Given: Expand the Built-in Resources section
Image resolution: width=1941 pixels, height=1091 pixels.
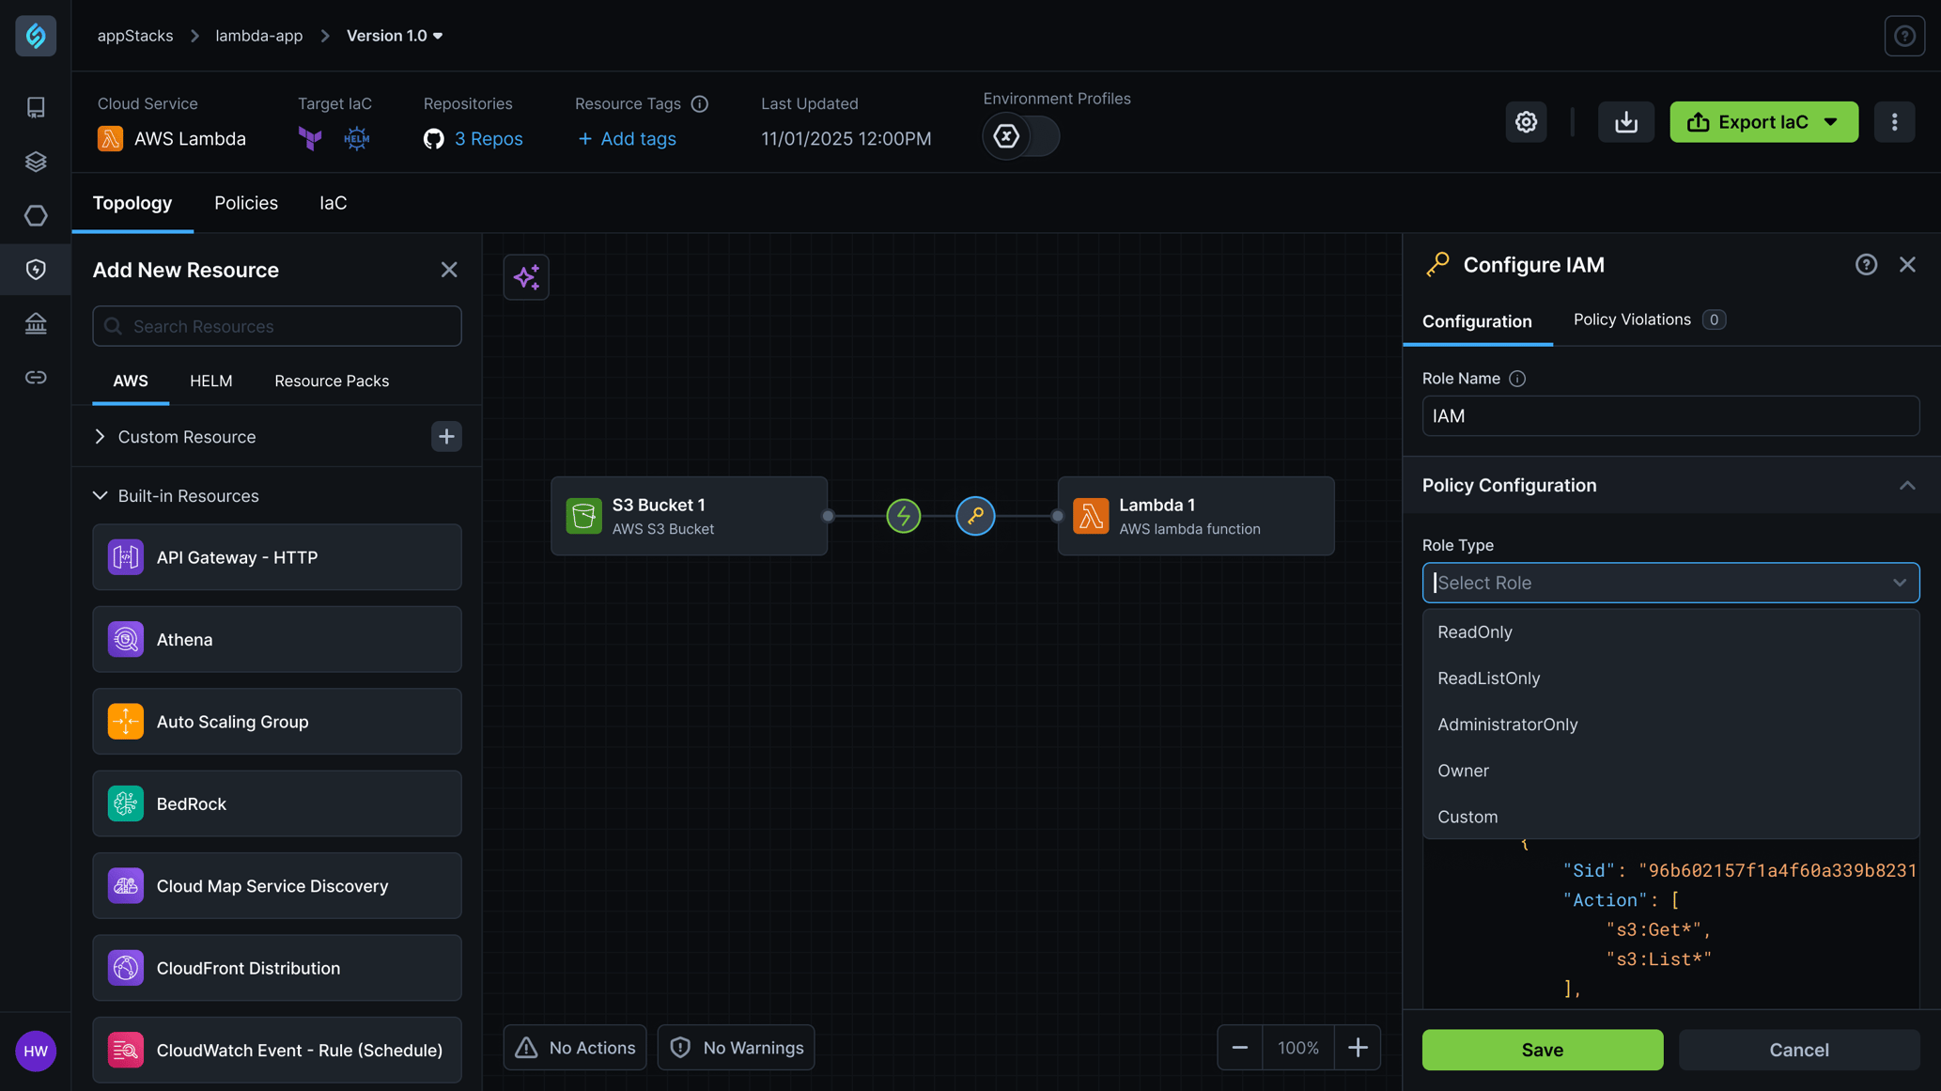Looking at the screenshot, I should [100, 495].
